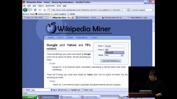Open the back/forward history dropdown arrow

(32, 10)
